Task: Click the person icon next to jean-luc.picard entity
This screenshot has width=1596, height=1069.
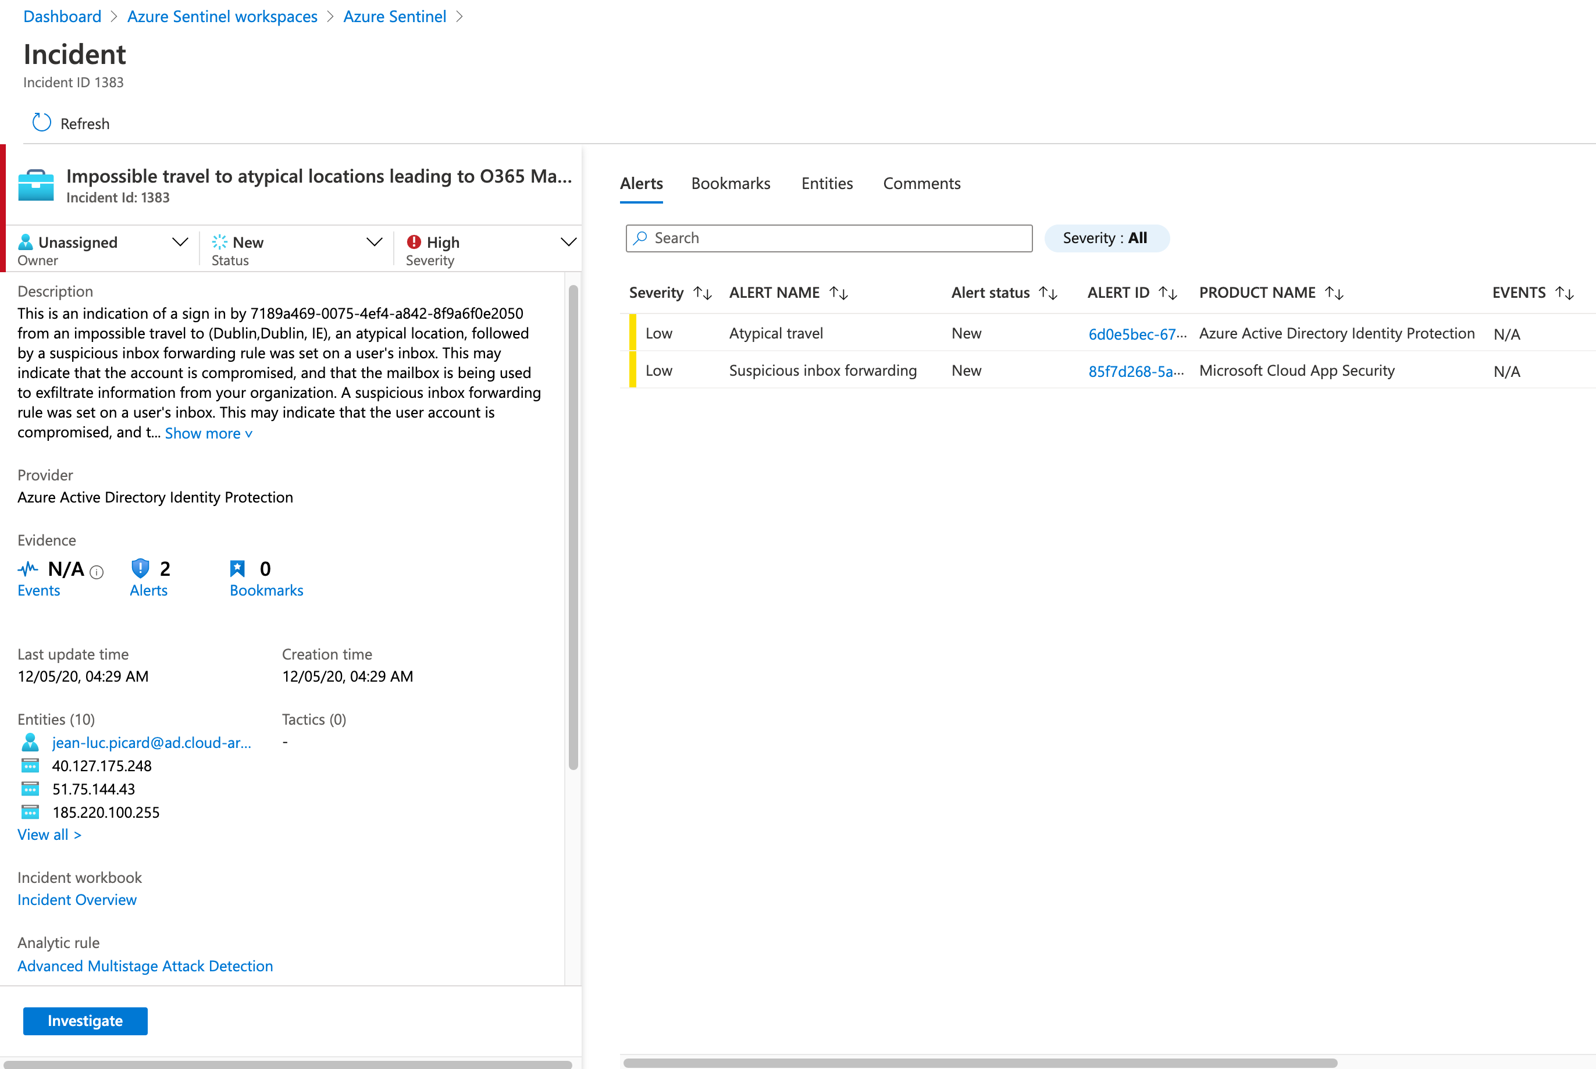Action: (30, 743)
